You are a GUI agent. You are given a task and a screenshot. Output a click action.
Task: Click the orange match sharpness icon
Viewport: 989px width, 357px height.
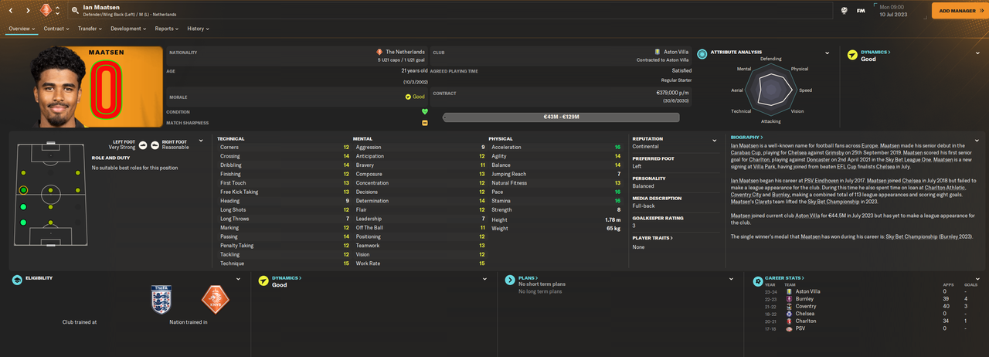[424, 123]
